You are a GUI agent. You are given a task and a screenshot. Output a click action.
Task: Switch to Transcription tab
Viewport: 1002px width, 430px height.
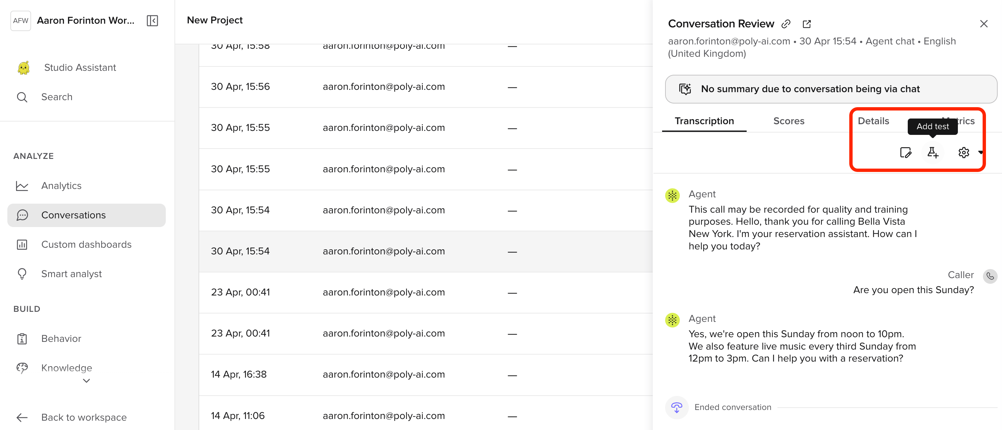pyautogui.click(x=704, y=121)
